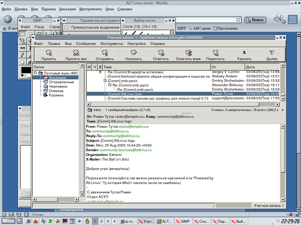Sort messages by Дата column header
The image size is (301, 225).
point(262,67)
